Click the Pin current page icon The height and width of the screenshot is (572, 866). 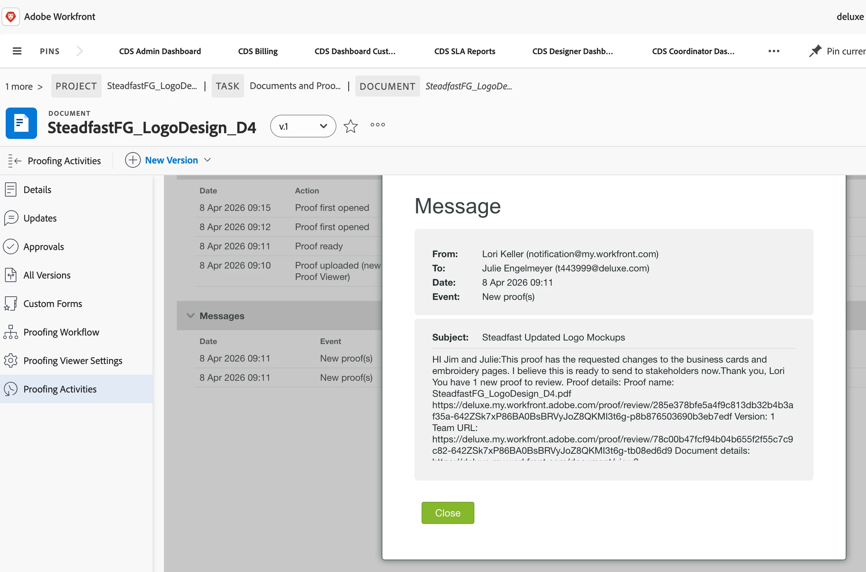(x=815, y=51)
